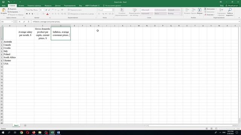
Task: Toggle Merge and Center (Объединить и поместить в центре)
Action: [81, 14]
